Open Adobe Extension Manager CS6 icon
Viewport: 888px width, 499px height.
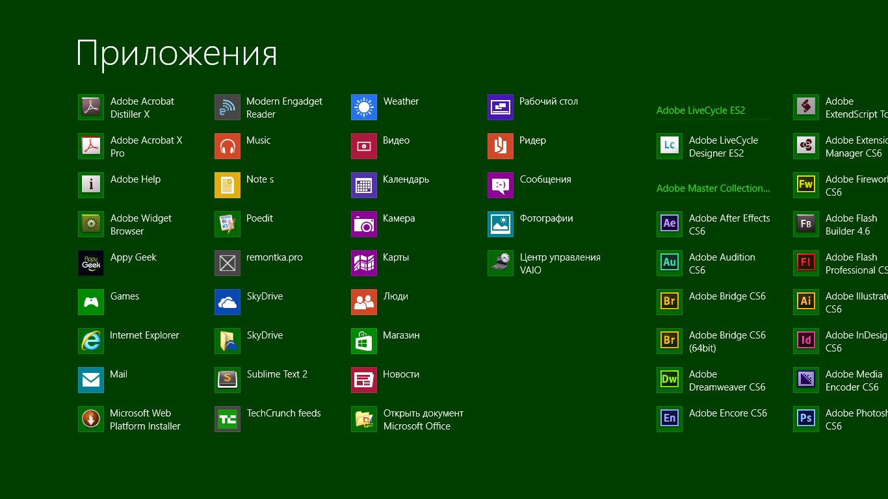click(x=806, y=146)
